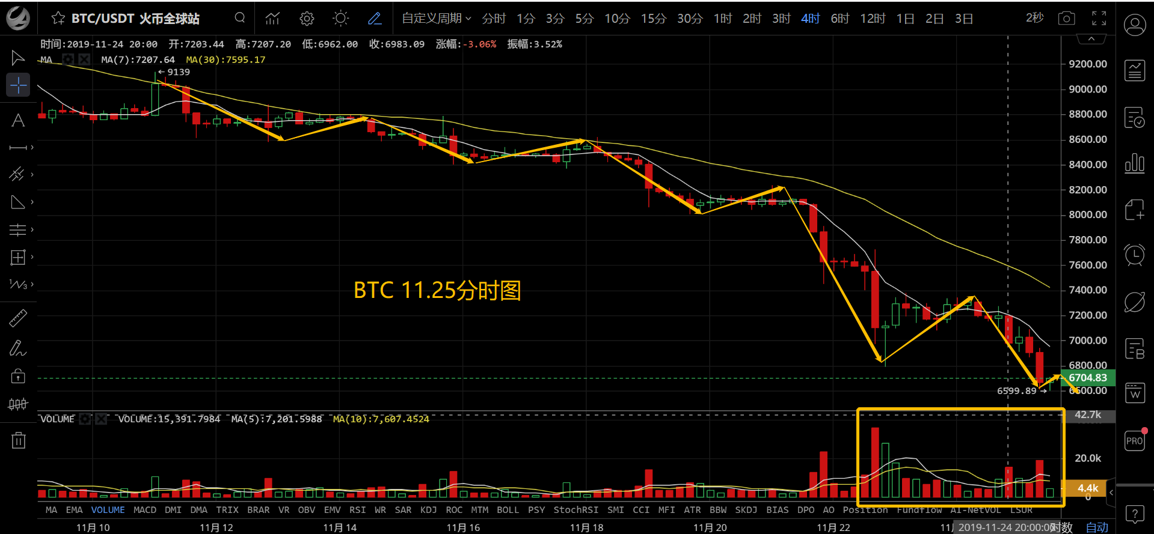This screenshot has height=534, width=1154.
Task: Expand channel tool submenu arrow
Action: (x=32, y=174)
